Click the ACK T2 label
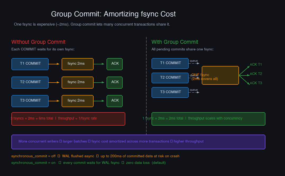 [x=256, y=74]
